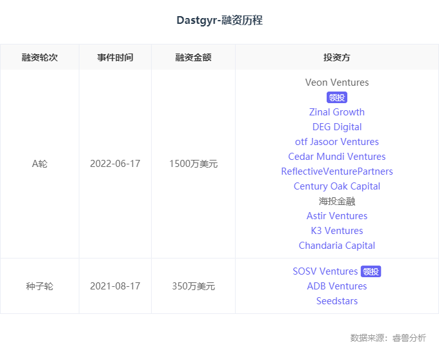Select the Veon Ventures investor text
Image resolution: width=439 pixels, height=361 pixels.
coord(337,83)
